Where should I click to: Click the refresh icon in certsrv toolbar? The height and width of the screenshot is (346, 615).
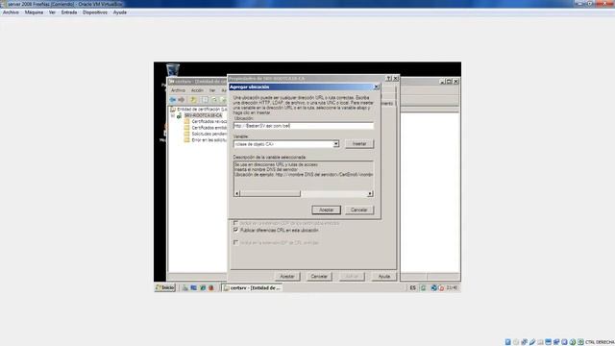tap(214, 100)
